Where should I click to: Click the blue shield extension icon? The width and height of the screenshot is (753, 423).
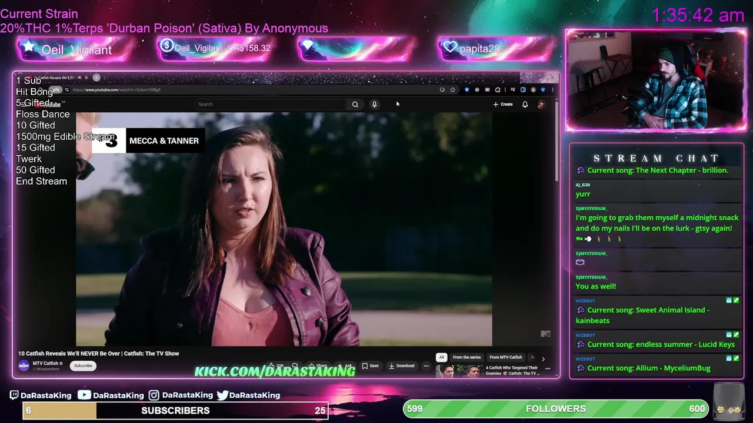(x=467, y=90)
